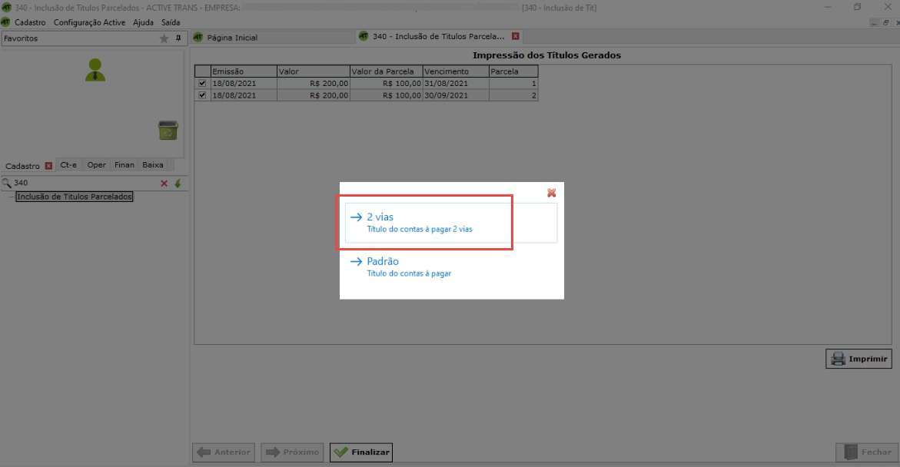Close the Cadastro side tab
The height and width of the screenshot is (467, 900).
48,165
